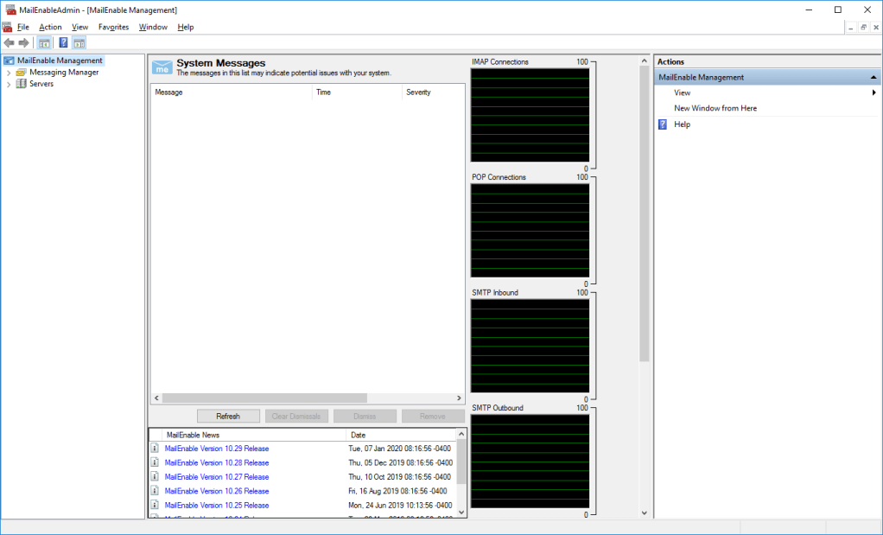Select the Servers icon in tree

(22, 84)
